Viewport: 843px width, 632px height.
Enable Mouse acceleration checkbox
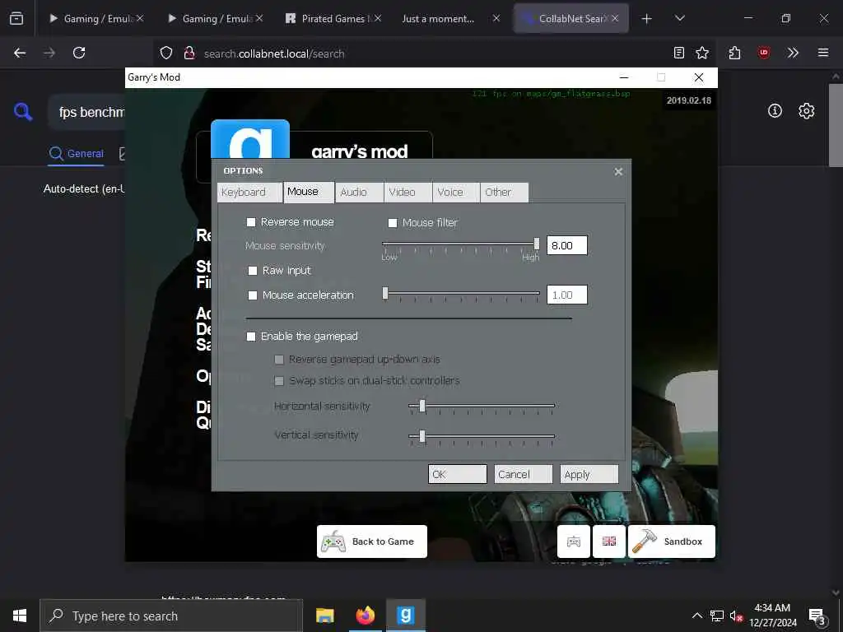click(x=252, y=295)
